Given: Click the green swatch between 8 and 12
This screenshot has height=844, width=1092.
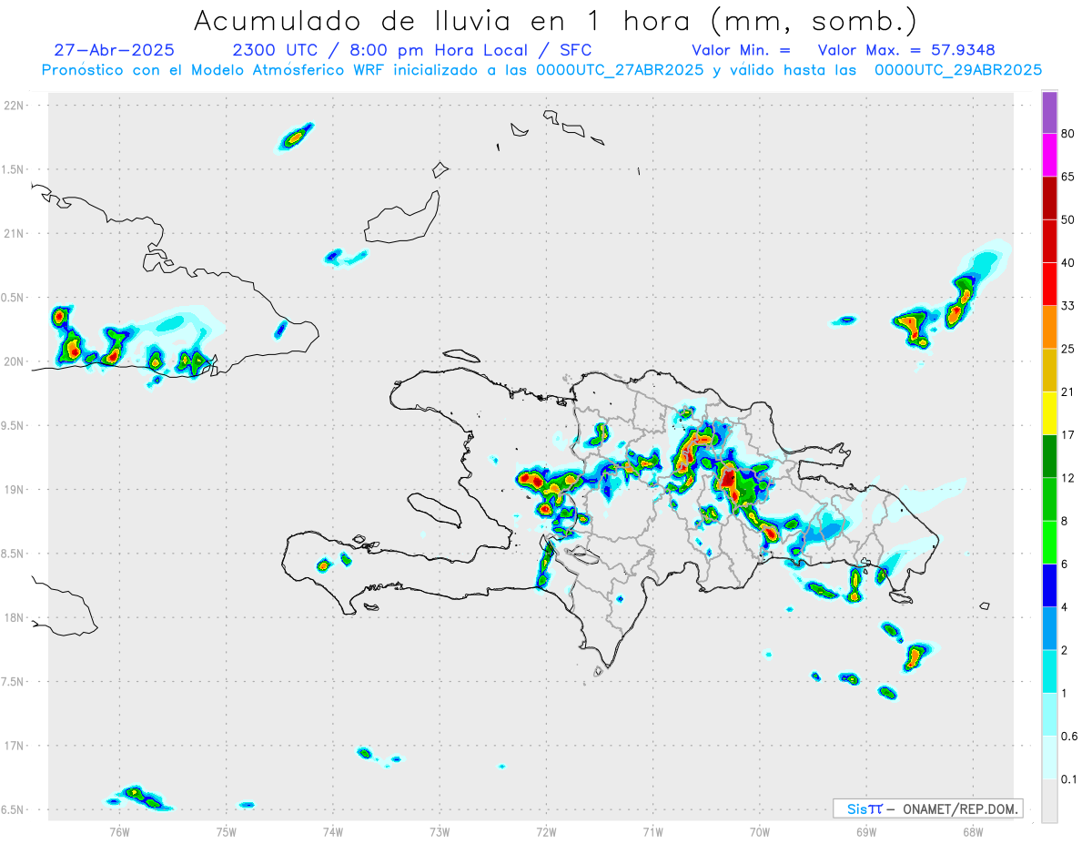Looking at the screenshot, I should pyautogui.click(x=1049, y=499).
